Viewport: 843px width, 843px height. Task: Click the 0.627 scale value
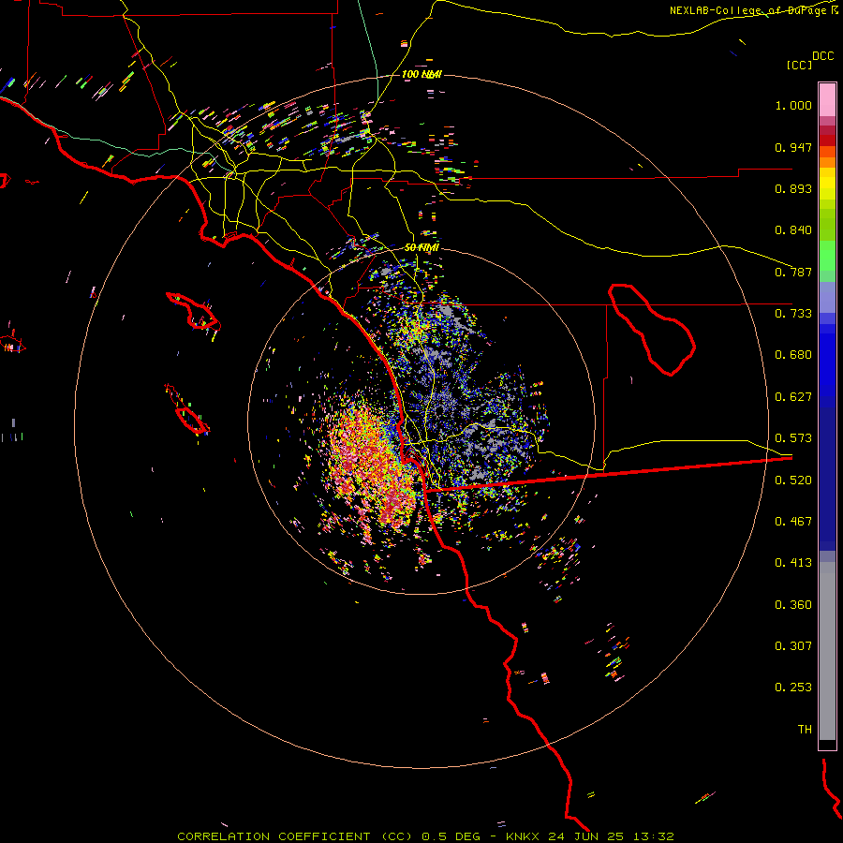(x=793, y=397)
